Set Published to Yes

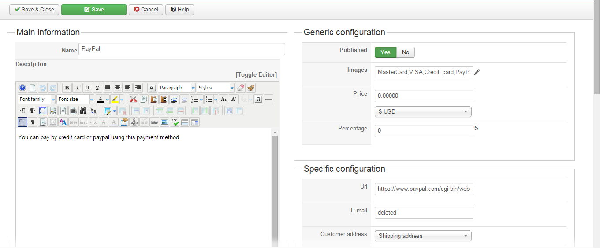pyautogui.click(x=385, y=52)
